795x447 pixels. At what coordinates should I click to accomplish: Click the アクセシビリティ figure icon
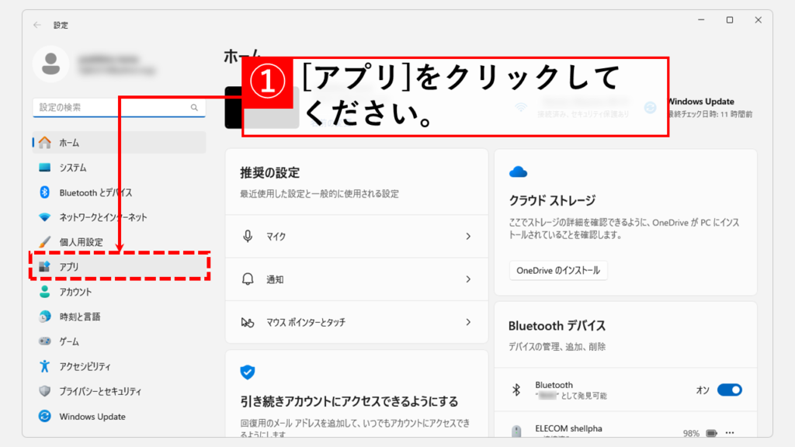[x=44, y=366]
